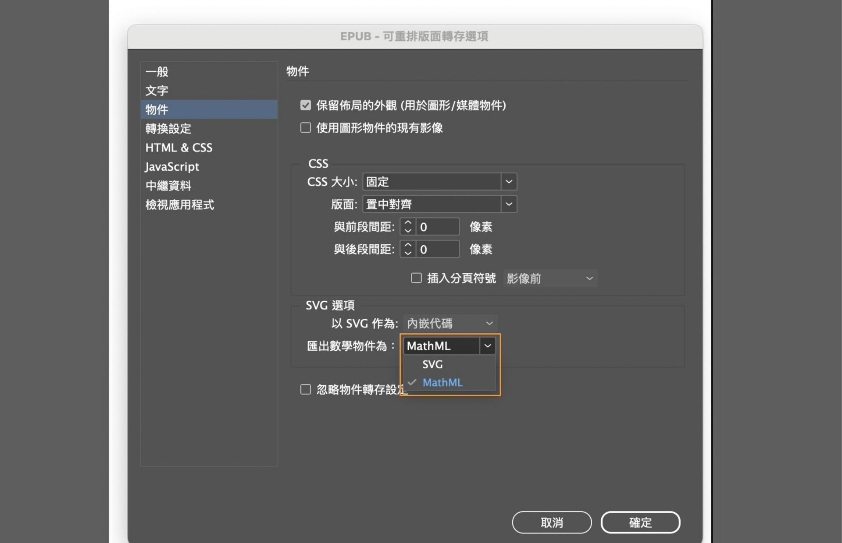Enable the 插入分頁符號 checkbox
This screenshot has height=543, width=842.
pyautogui.click(x=416, y=278)
